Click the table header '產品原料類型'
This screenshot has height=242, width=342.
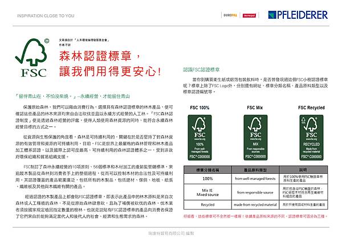click(255, 170)
